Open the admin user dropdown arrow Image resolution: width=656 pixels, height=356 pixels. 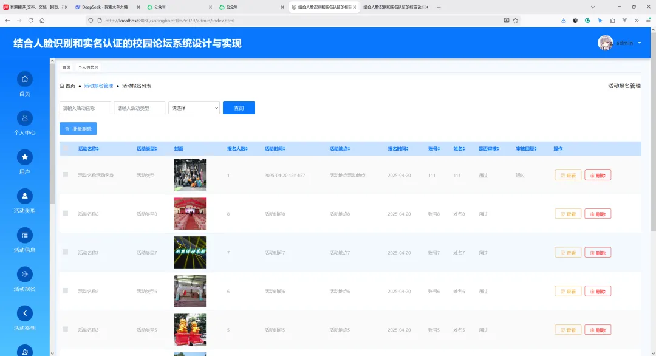click(x=639, y=43)
